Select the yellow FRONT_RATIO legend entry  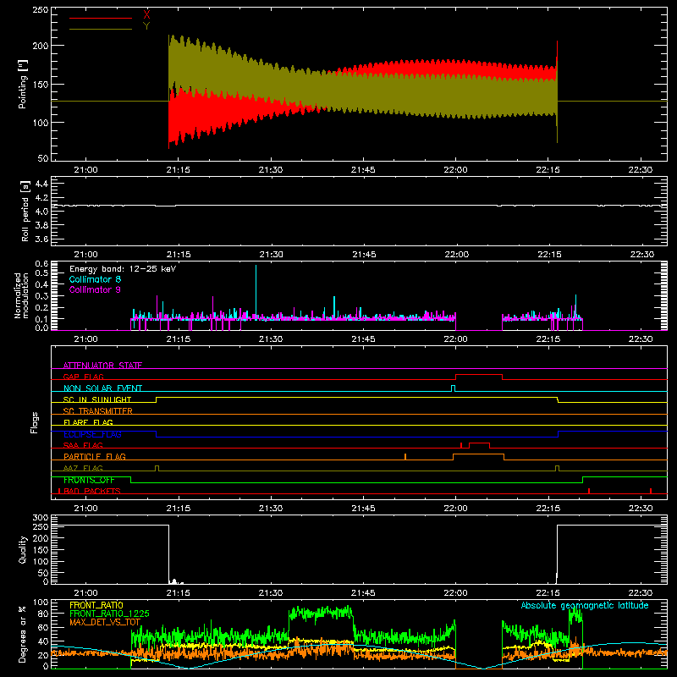[96, 605]
